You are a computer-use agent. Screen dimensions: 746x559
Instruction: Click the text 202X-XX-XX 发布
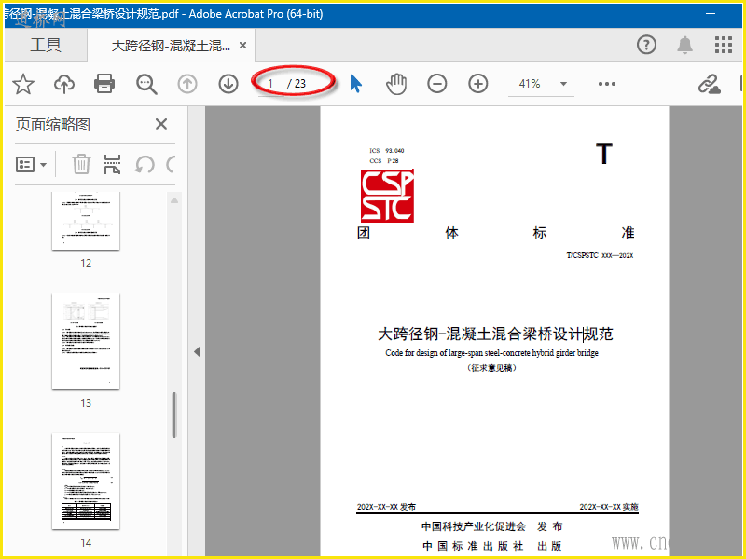(x=386, y=507)
